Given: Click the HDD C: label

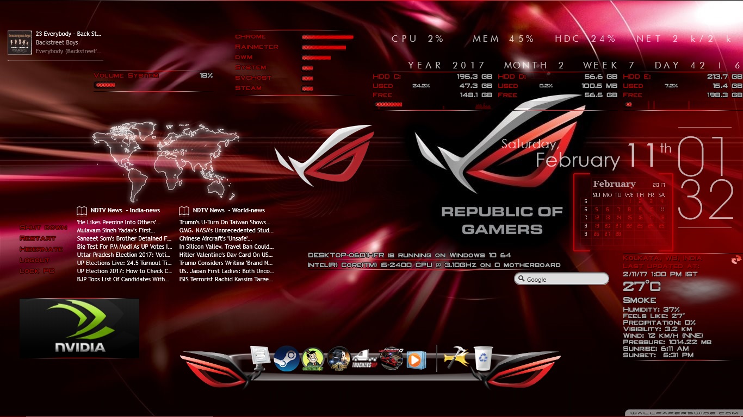Looking at the screenshot, I should pyautogui.click(x=386, y=77).
